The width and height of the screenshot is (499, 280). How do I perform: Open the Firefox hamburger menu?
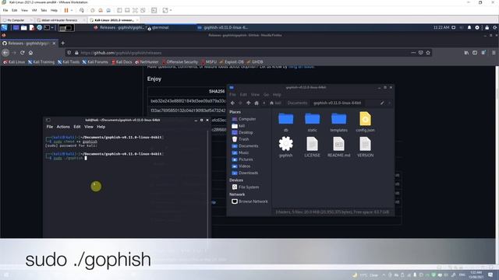(x=494, y=53)
